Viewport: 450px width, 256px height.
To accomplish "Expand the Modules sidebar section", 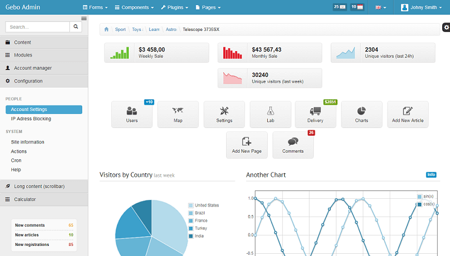I will click(44, 55).
